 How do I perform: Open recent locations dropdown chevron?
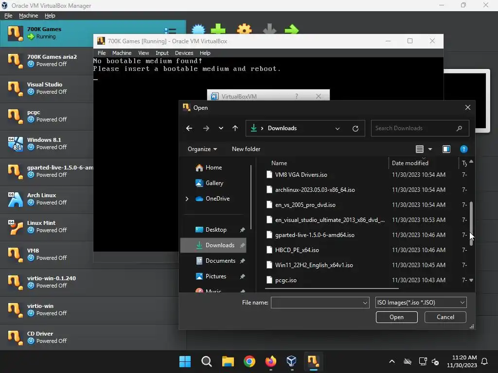tap(221, 128)
